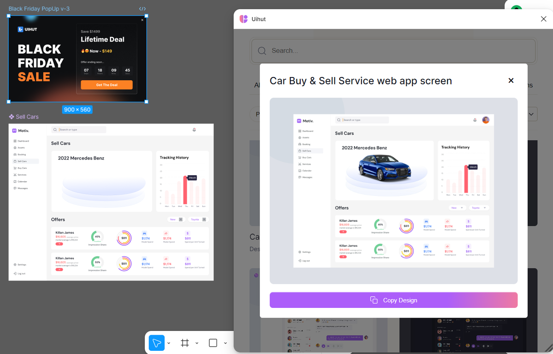Click blue car icon in canvas 45% offer row
This screenshot has width=553, height=354.
pos(144,234)
